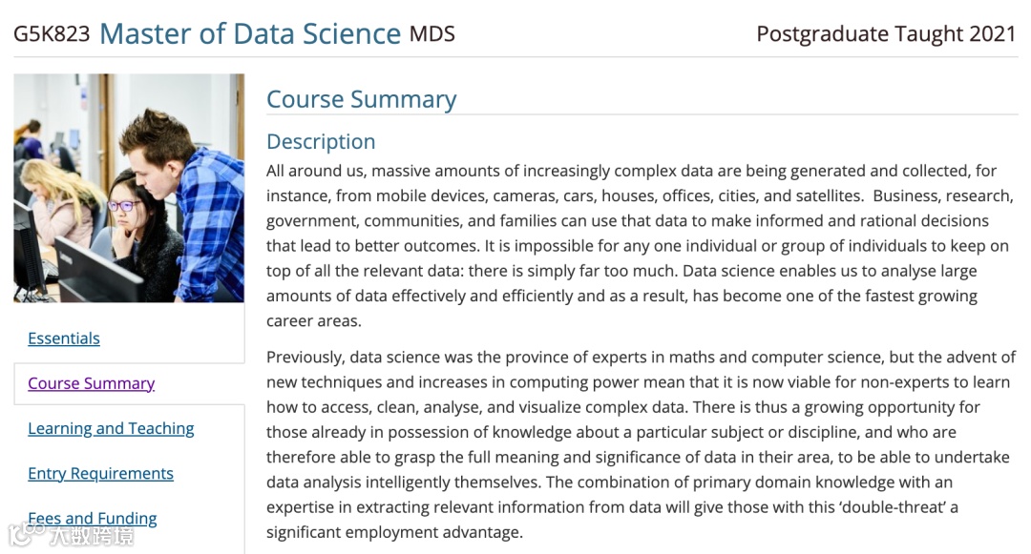Click the Course Summary section heading
The height and width of the screenshot is (554, 1031).
point(361,99)
